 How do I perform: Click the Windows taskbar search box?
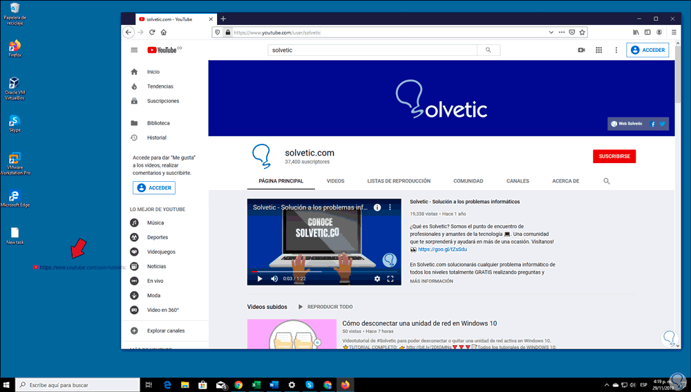click(x=78, y=385)
